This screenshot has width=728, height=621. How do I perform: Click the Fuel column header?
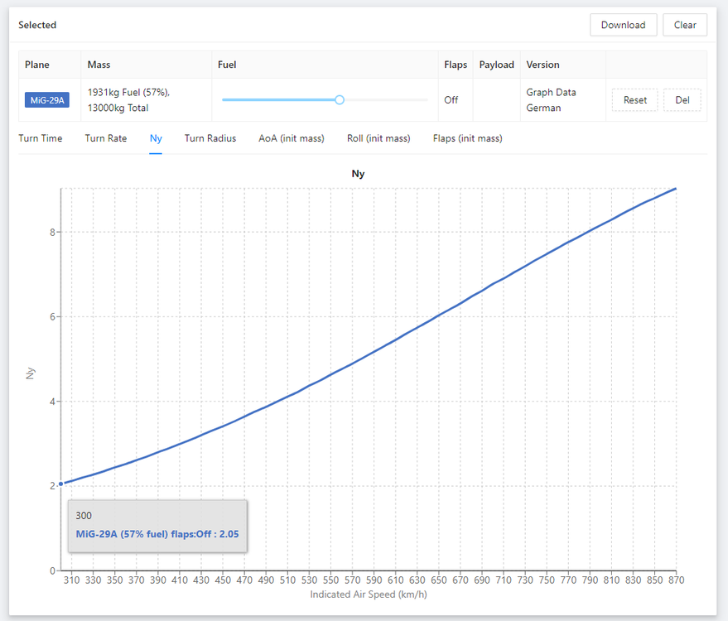pos(227,65)
